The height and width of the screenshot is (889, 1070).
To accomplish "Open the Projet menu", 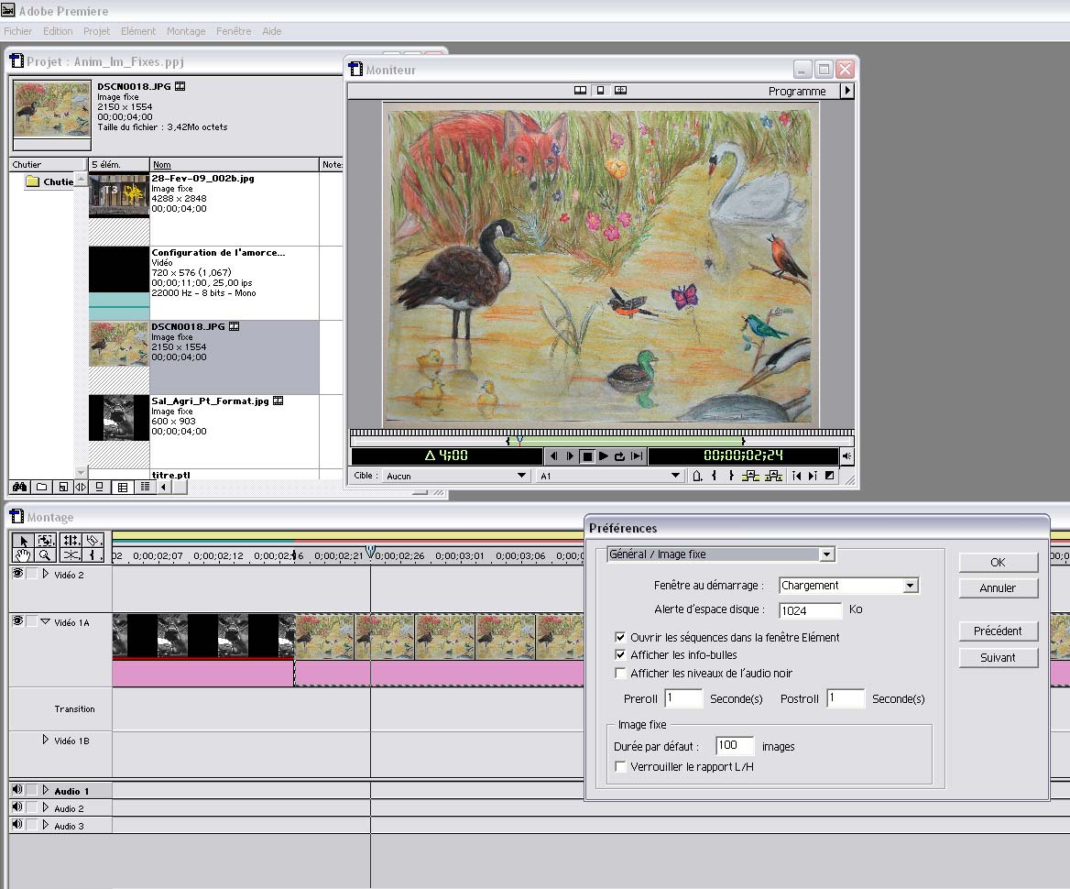I will (96, 31).
